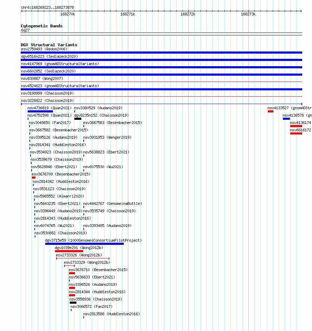This screenshot has width=312, height=331.
Task: Click nsv5643235 (Ebert2021) label
Action: click(57, 204)
